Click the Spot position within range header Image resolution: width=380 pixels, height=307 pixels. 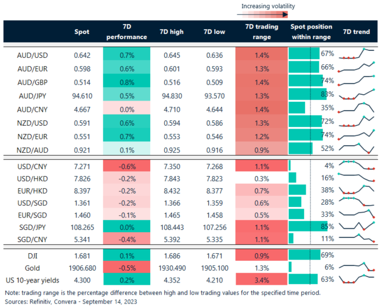311,32
